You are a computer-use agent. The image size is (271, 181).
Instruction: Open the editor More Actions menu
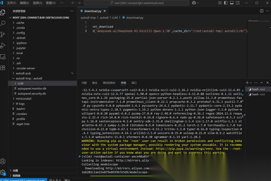(267, 11)
